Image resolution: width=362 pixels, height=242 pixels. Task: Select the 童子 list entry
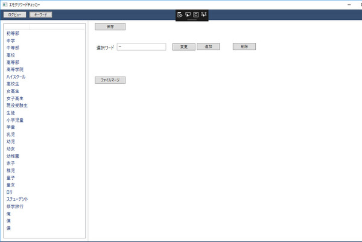click(x=11, y=178)
